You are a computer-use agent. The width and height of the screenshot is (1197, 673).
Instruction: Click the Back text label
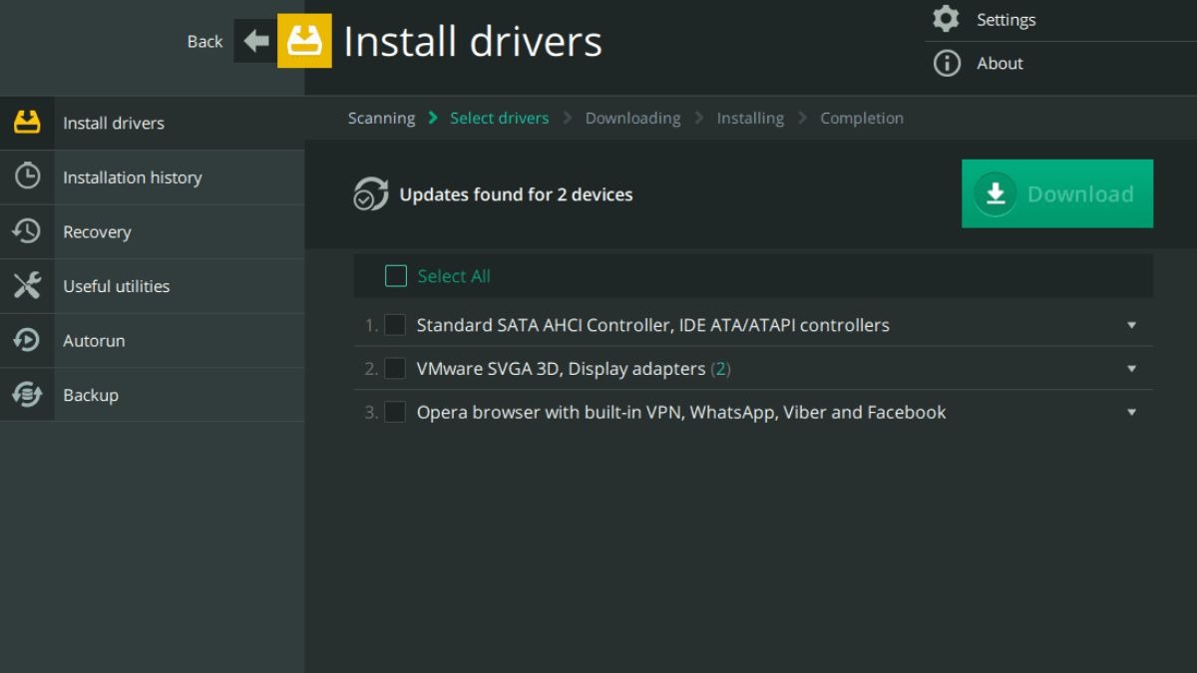(x=204, y=41)
